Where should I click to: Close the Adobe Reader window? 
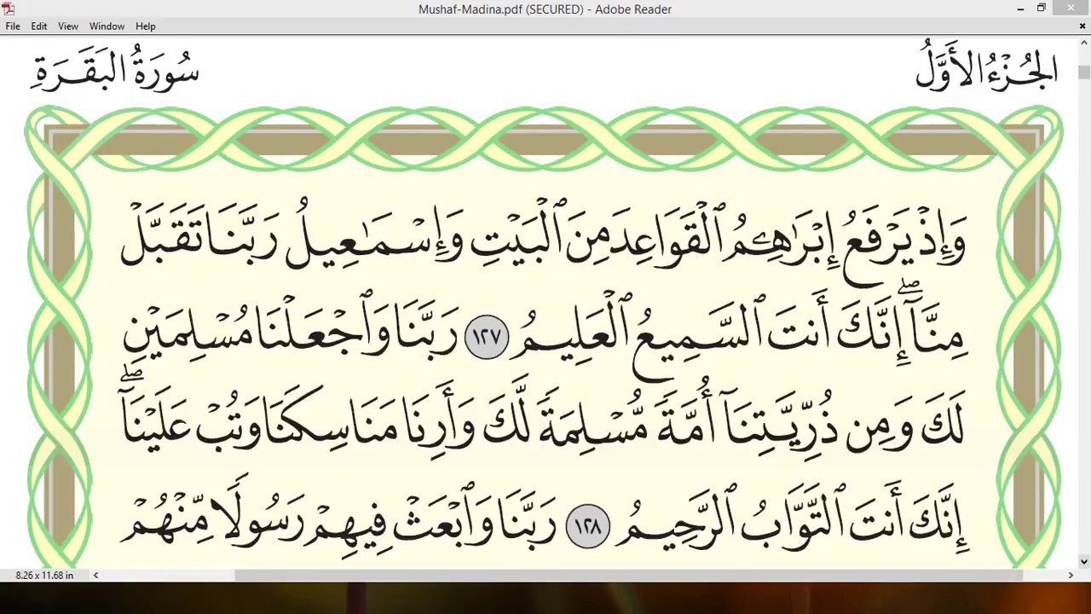point(1071,9)
